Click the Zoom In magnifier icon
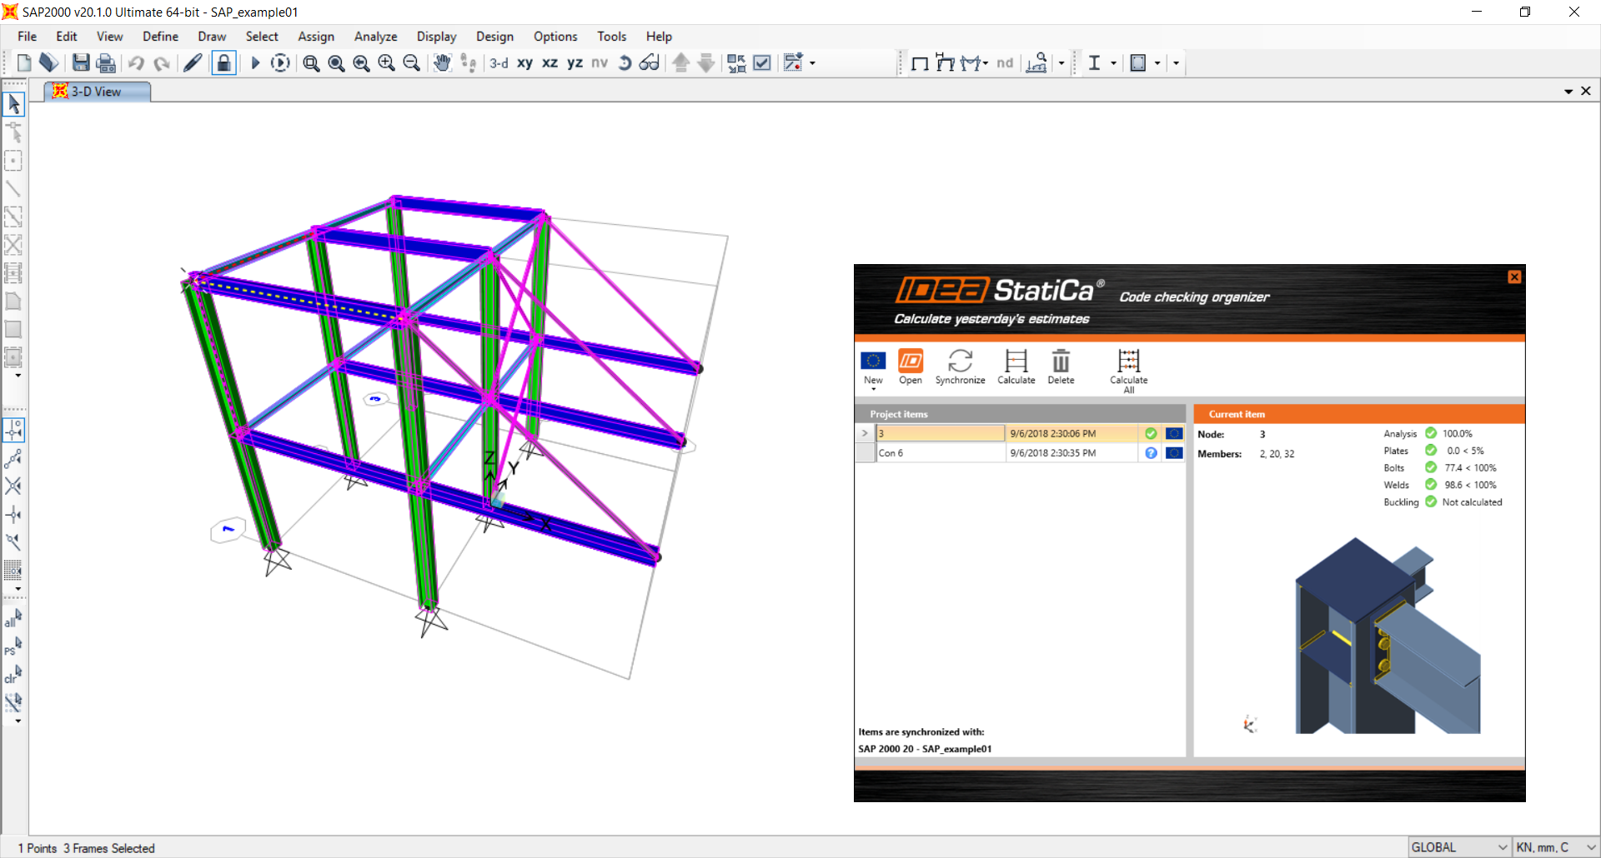 386,63
